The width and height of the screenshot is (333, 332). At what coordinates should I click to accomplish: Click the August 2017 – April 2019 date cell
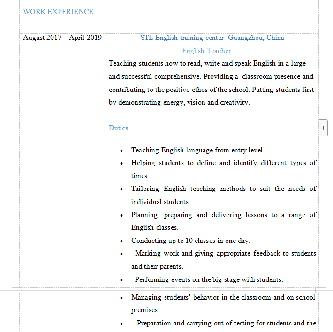pos(62,38)
